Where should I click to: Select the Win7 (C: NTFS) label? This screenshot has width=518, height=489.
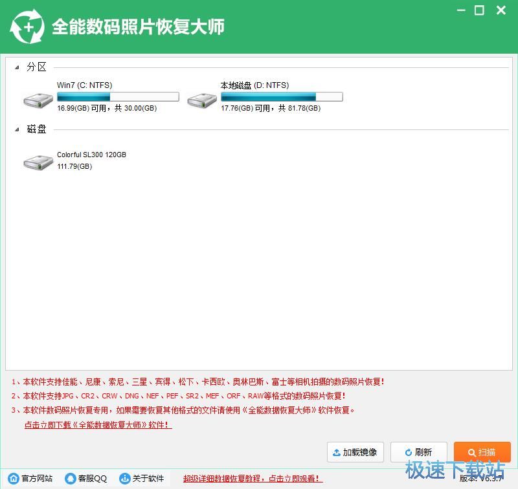coord(85,85)
